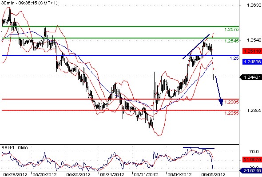
Task: Click the 1.2355 axis value on scale
Action: (x=254, y=111)
